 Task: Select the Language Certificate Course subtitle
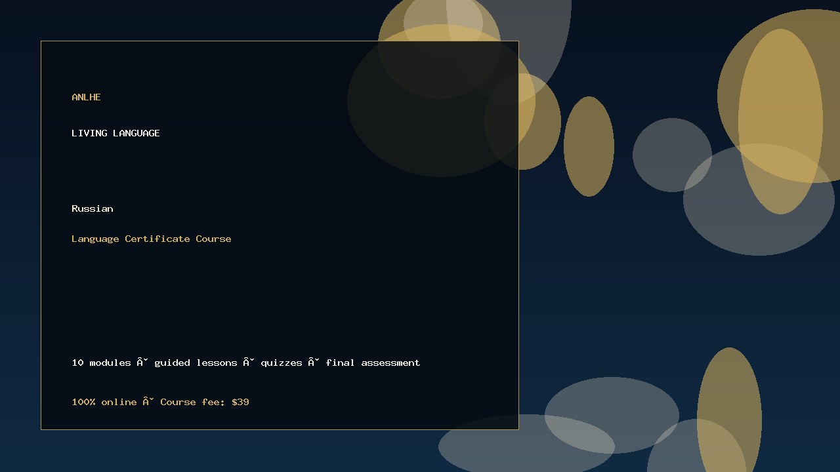(152, 239)
